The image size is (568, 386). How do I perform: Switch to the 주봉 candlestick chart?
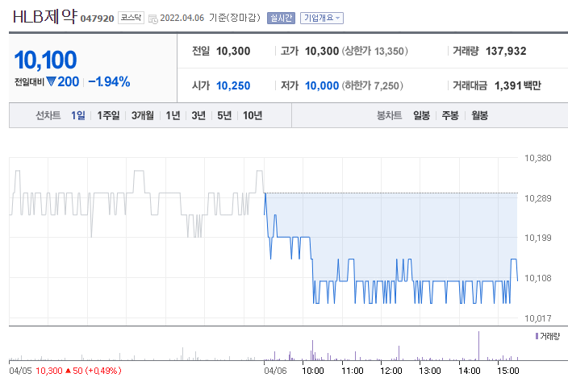[x=450, y=115]
